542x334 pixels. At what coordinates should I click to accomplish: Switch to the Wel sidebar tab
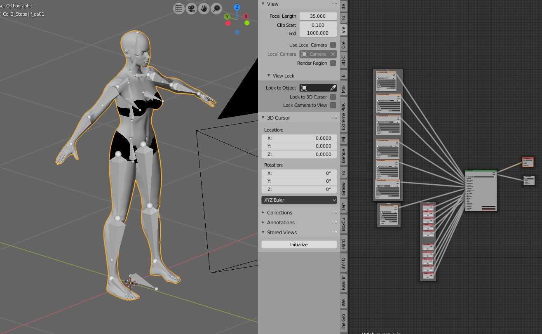(x=344, y=303)
